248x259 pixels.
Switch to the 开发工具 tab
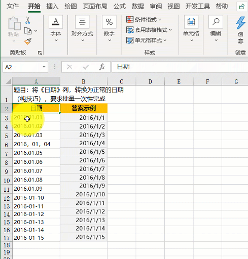198,6
